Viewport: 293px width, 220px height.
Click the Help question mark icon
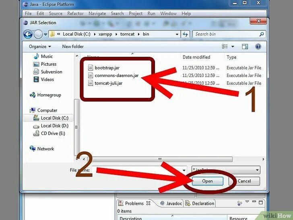(x=258, y=46)
